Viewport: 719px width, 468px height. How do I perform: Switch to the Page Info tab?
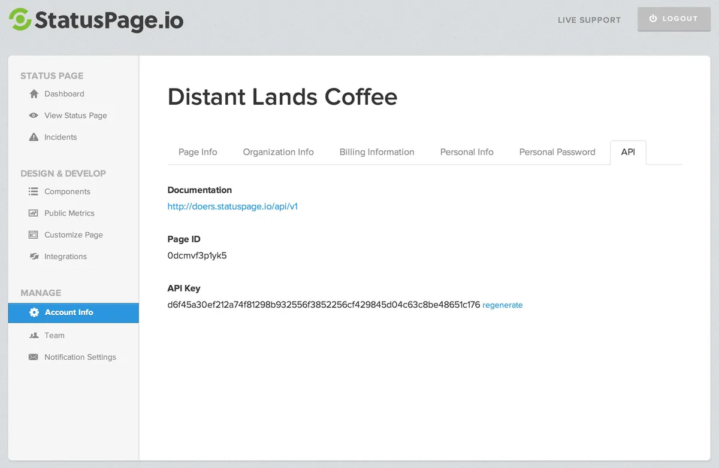point(198,152)
